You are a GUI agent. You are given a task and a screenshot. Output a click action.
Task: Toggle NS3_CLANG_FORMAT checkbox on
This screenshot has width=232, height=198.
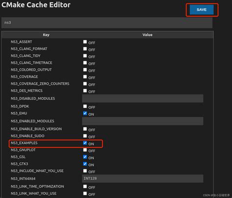pos(85,49)
